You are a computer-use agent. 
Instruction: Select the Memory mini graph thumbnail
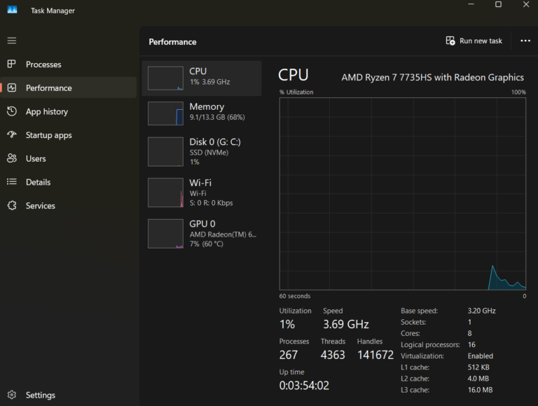point(165,113)
